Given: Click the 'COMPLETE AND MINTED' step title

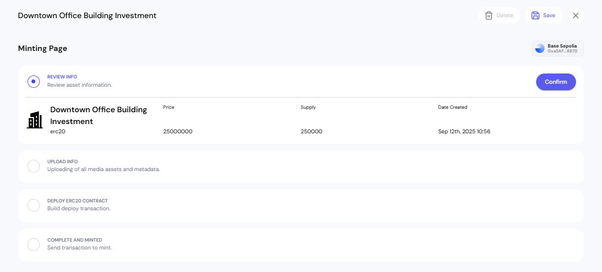Looking at the screenshot, I should (75, 240).
